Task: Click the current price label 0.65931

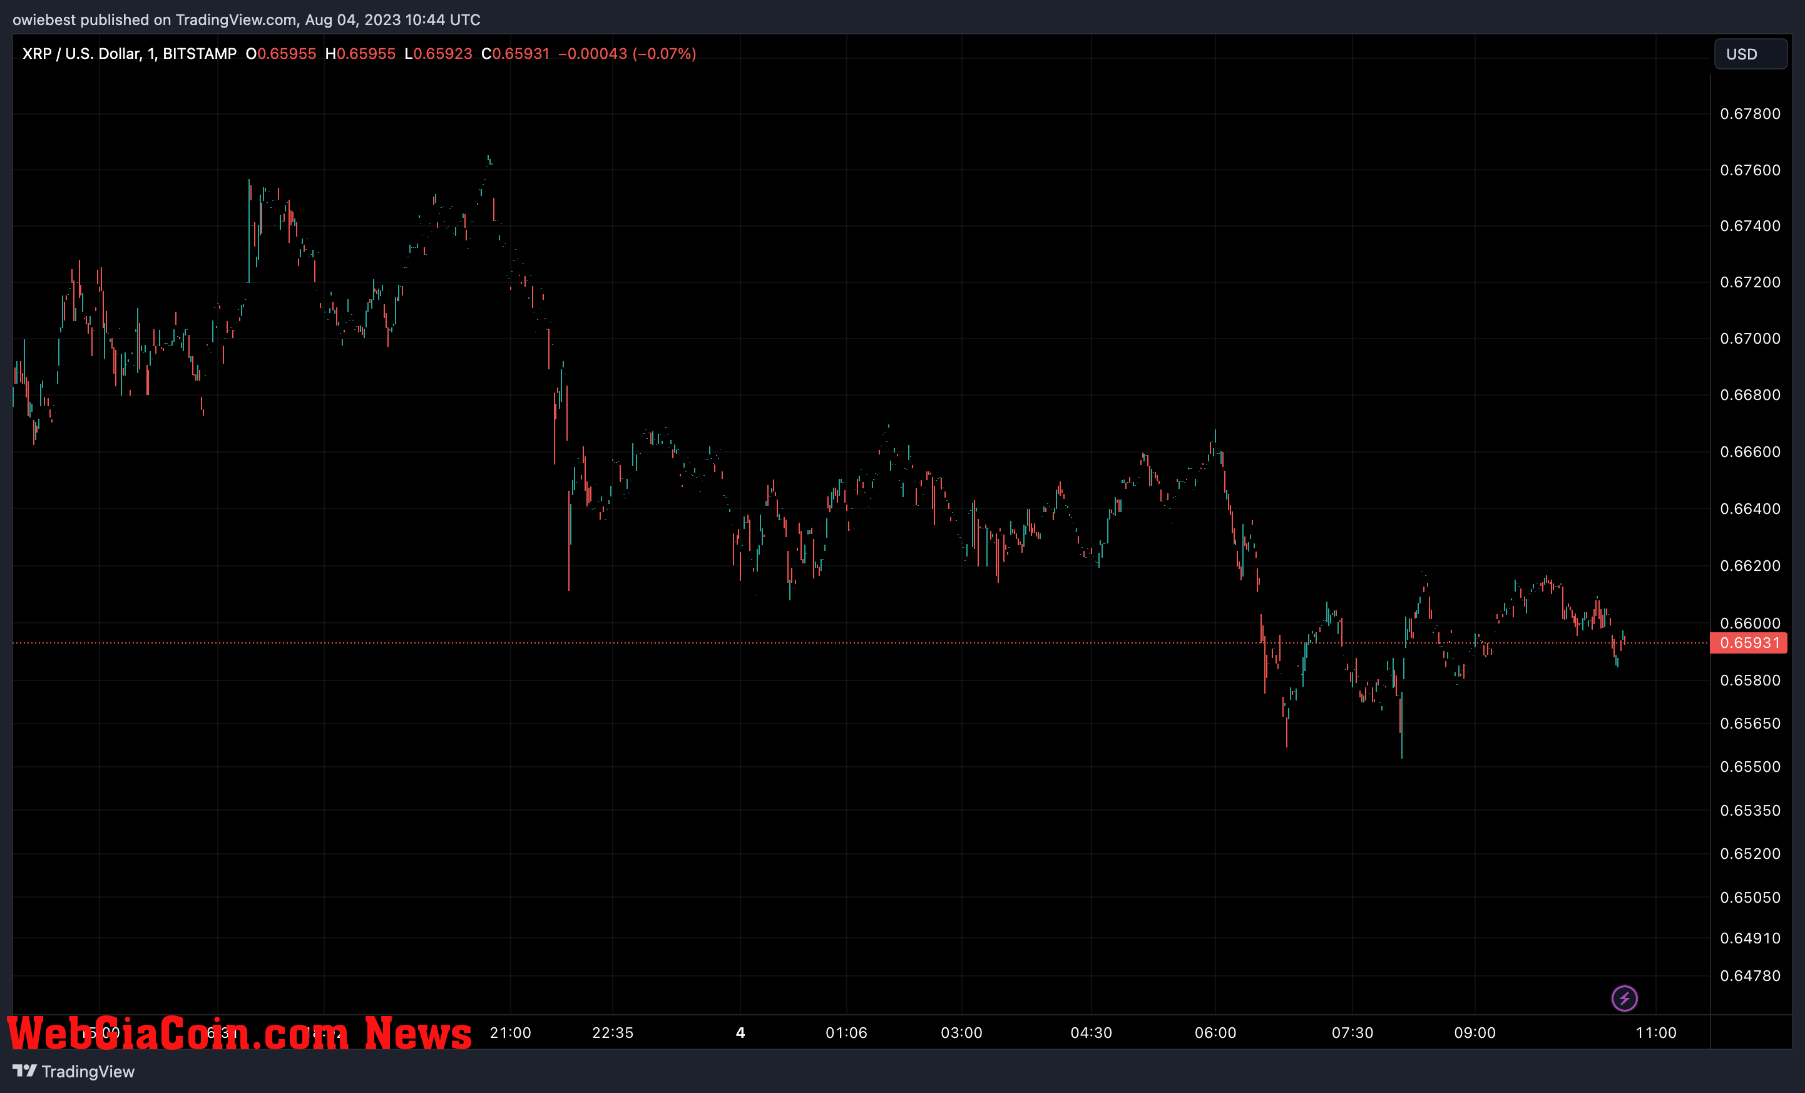Action: [1749, 642]
